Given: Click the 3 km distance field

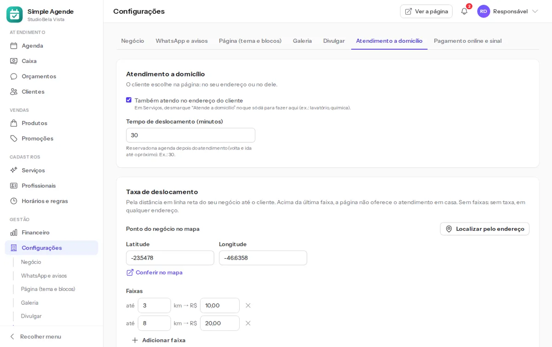Looking at the screenshot, I should click(154, 306).
